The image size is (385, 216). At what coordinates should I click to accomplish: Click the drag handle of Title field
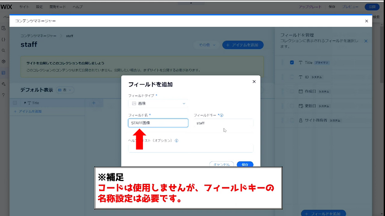[x=282, y=63]
